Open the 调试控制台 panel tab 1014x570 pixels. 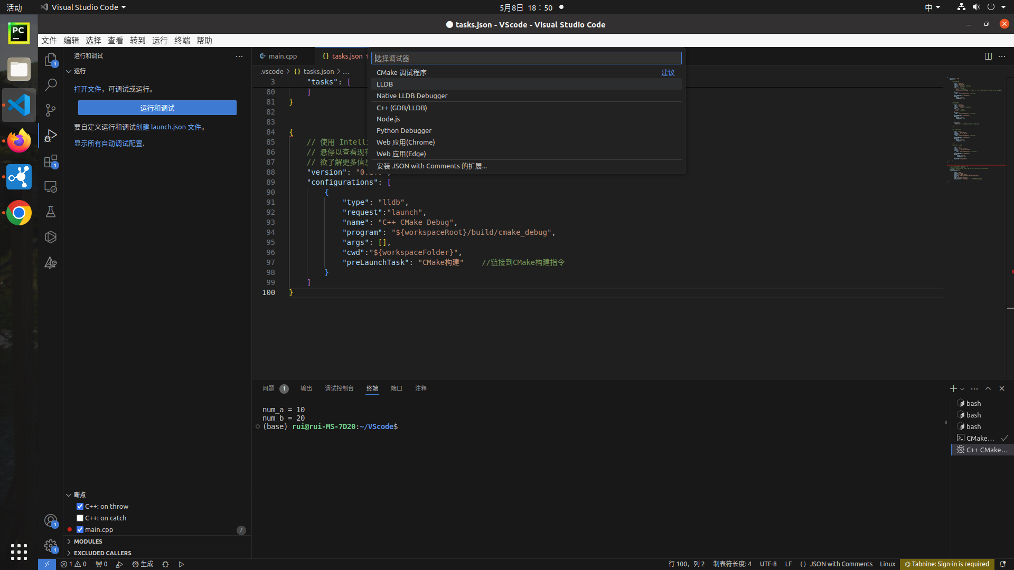340,388
